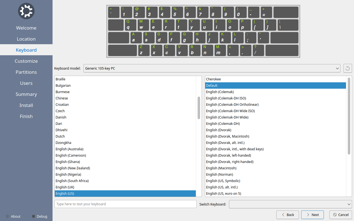The height and width of the screenshot is (221, 354).
Task: Select Czech in the layout list
Action: (125, 111)
